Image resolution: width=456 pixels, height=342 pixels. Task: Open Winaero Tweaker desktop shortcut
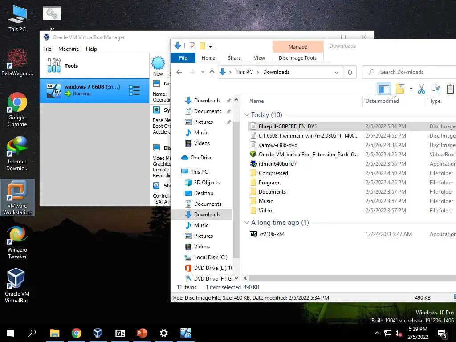[17, 242]
